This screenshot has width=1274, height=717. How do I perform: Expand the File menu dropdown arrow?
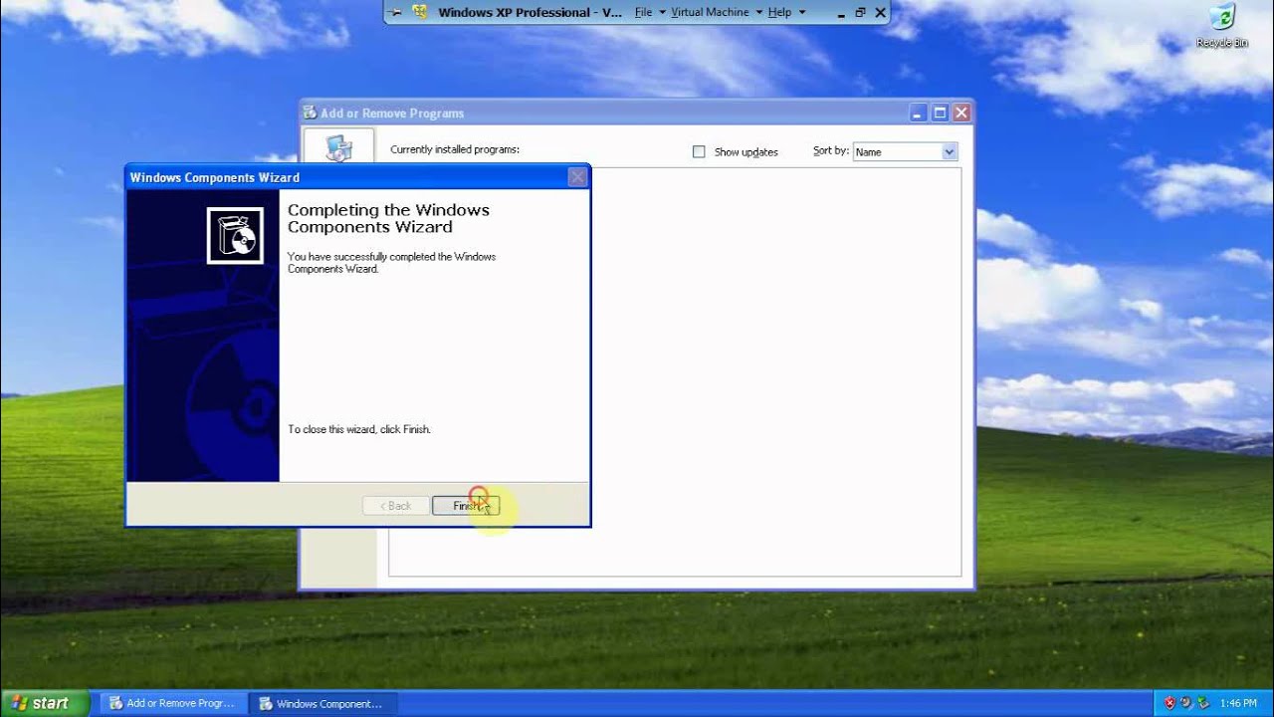pyautogui.click(x=662, y=13)
